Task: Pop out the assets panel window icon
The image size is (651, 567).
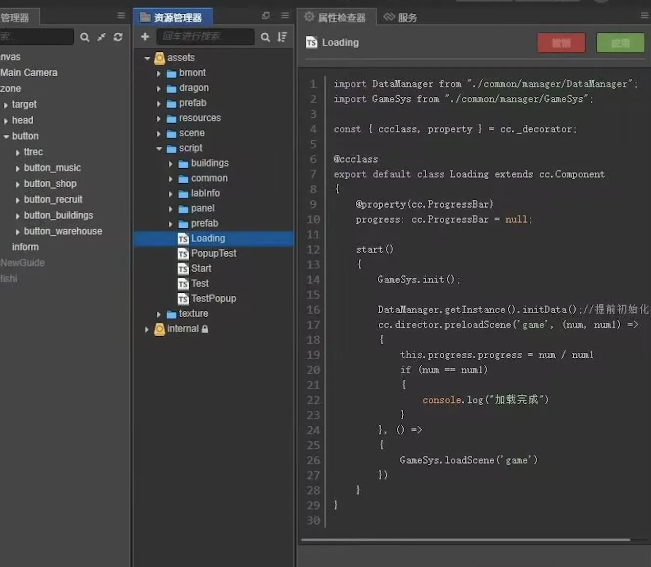Action: (x=266, y=16)
